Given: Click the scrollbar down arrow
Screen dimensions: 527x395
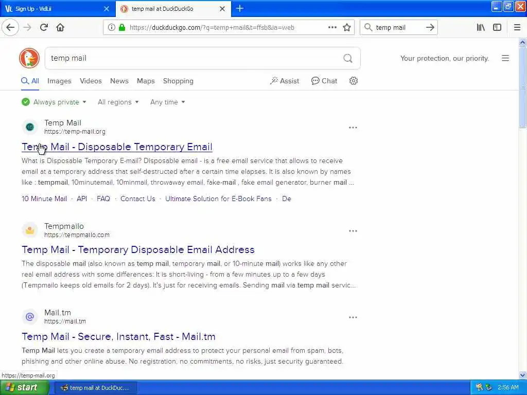Looking at the screenshot, I should click(522, 375).
